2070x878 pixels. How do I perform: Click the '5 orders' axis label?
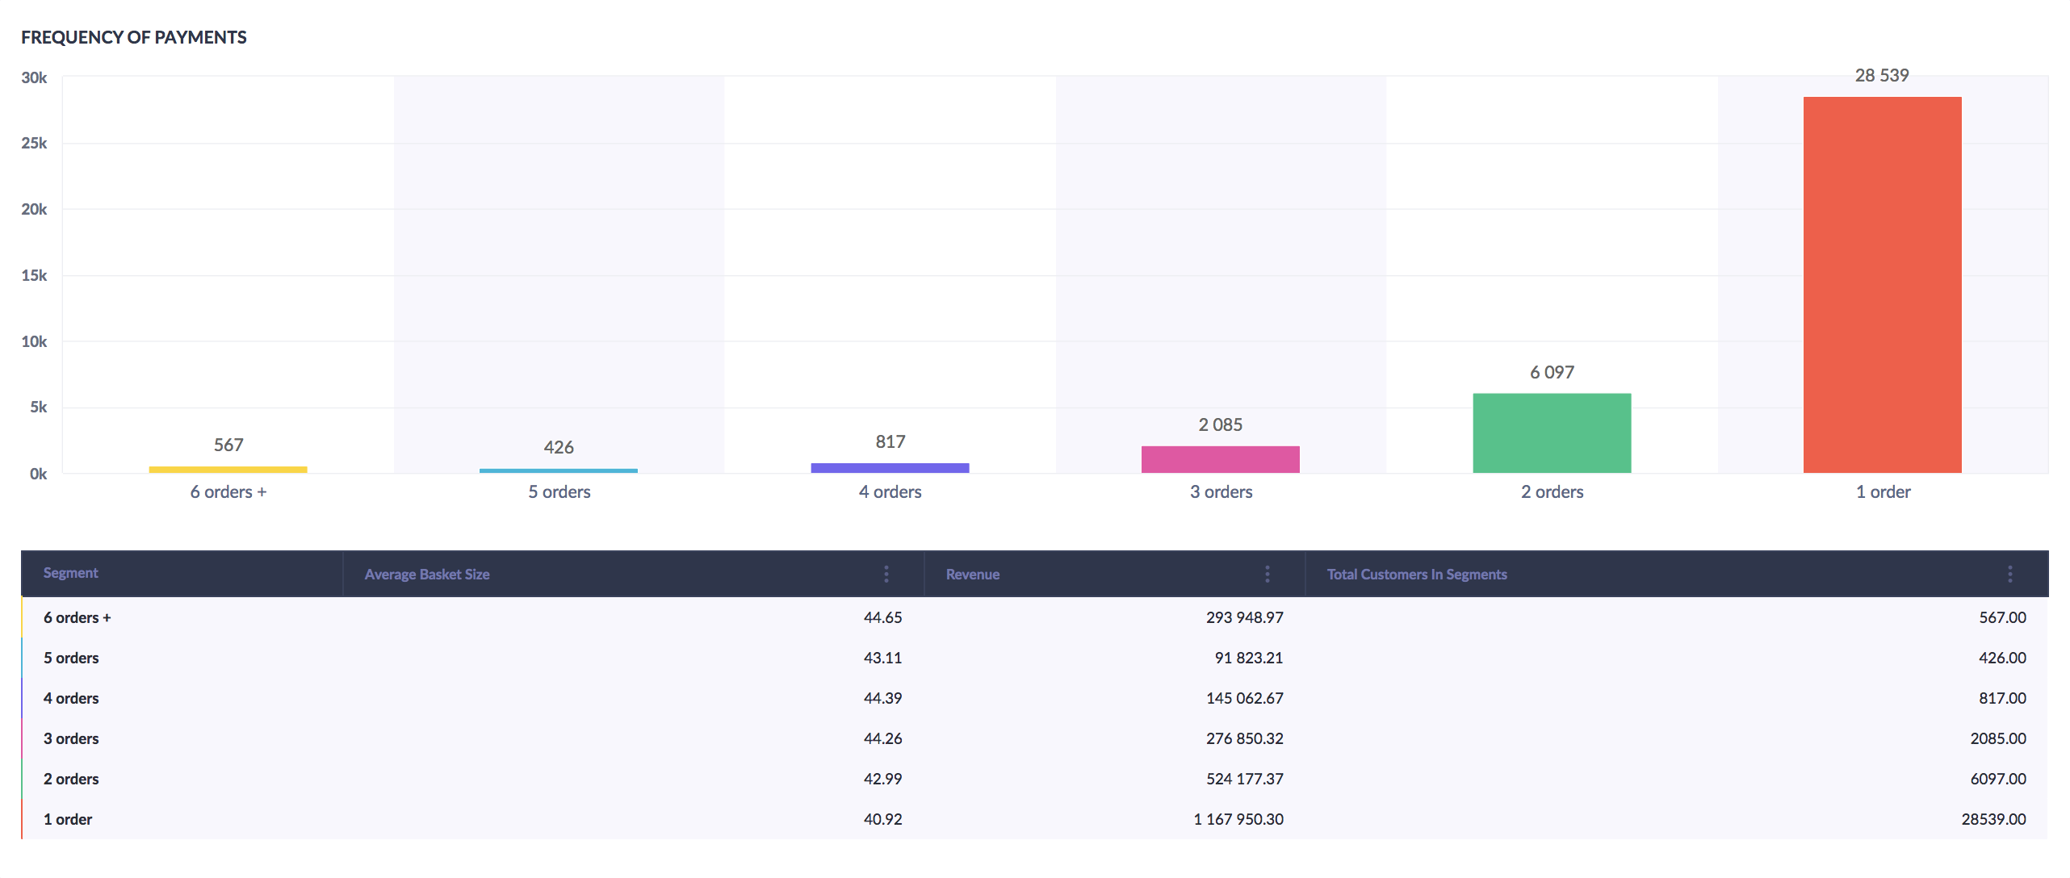[x=559, y=491]
